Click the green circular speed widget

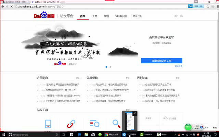pos(188,127)
